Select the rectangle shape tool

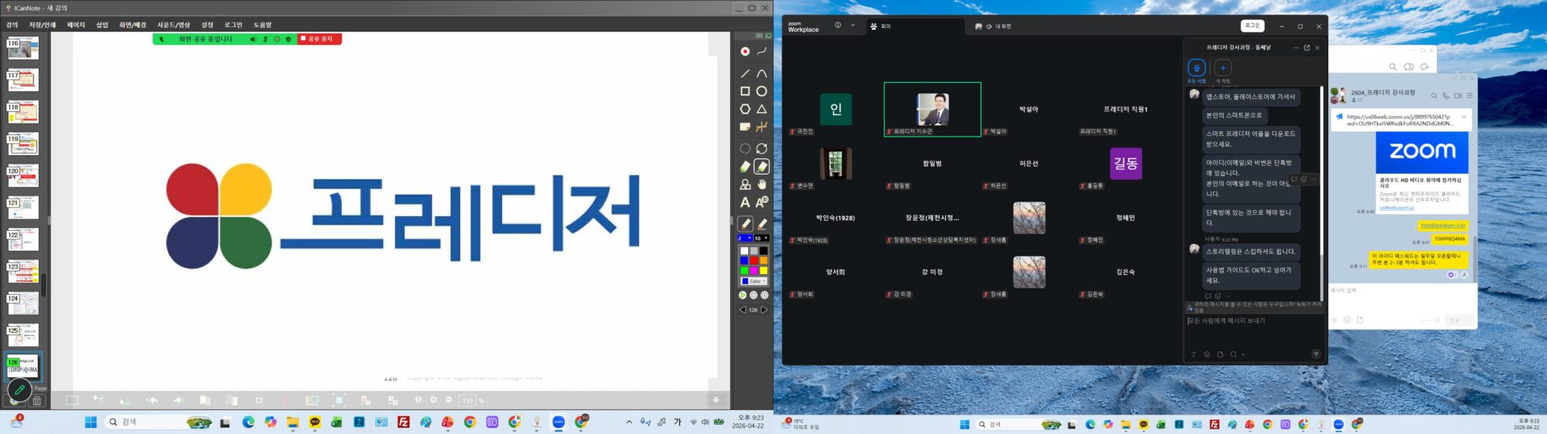(745, 91)
